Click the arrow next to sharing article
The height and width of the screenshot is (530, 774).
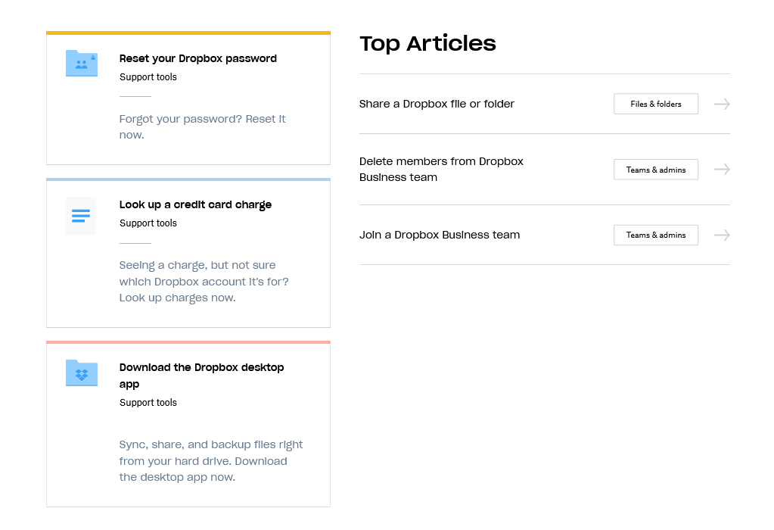[x=721, y=104]
